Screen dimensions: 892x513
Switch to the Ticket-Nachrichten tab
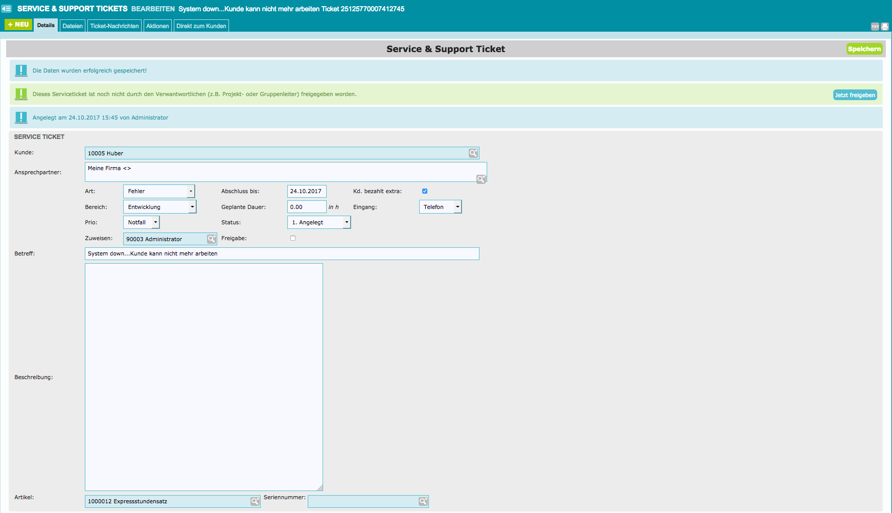coord(115,26)
